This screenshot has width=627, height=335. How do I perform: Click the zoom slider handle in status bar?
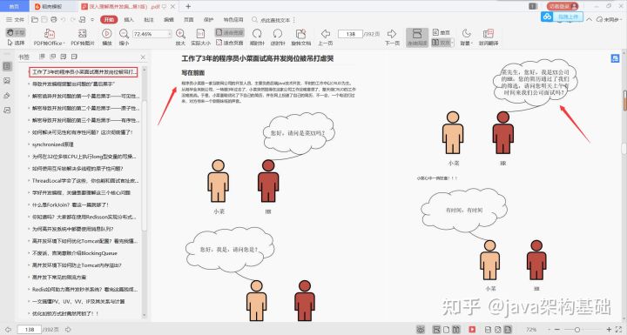577,330
